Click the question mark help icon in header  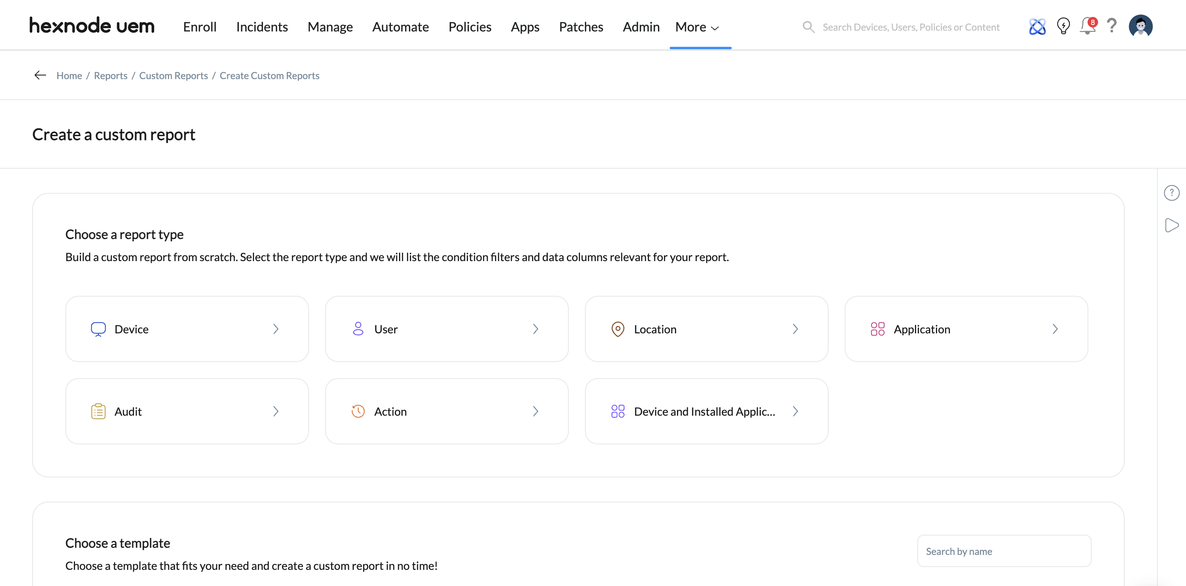pyautogui.click(x=1111, y=26)
